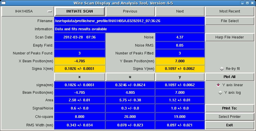The height and width of the screenshot is (131, 256).
Task: Click the Print To: button
Action: (x=229, y=108)
